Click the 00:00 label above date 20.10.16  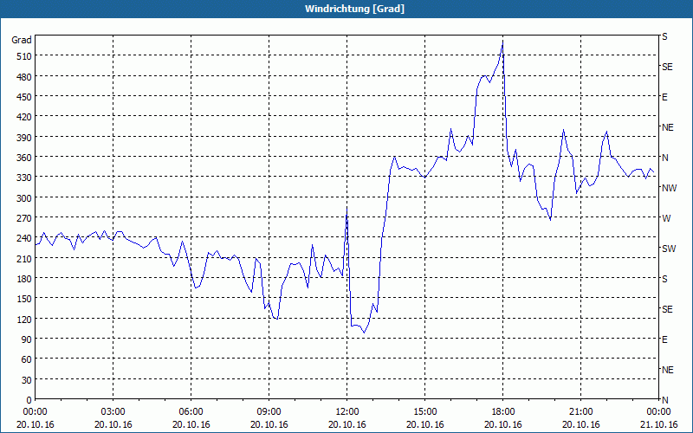click(x=35, y=412)
